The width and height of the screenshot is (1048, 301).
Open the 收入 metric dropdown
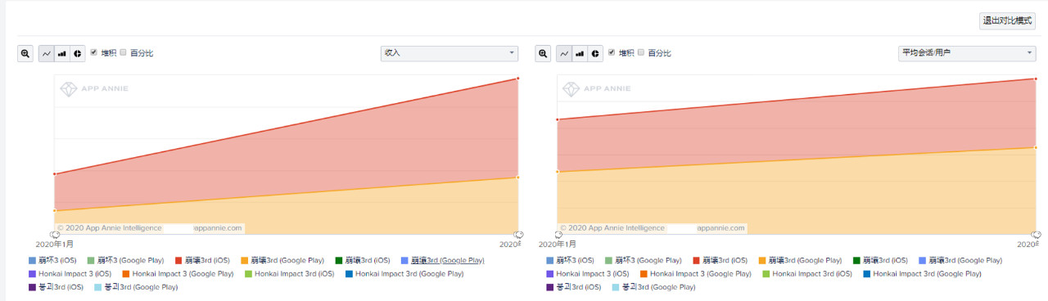(x=449, y=53)
